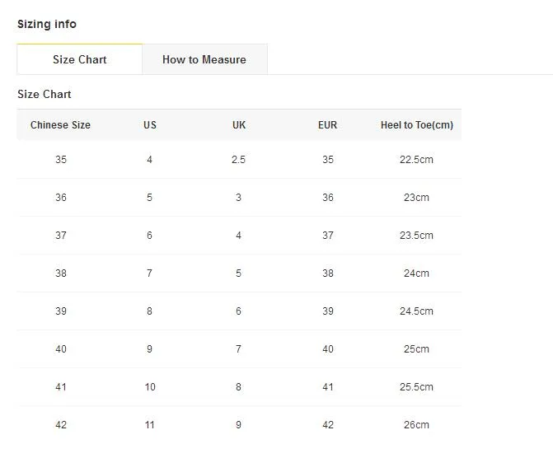Image resolution: width=553 pixels, height=458 pixels.
Task: Click the Size Chart section subtitle
Action: tap(45, 94)
